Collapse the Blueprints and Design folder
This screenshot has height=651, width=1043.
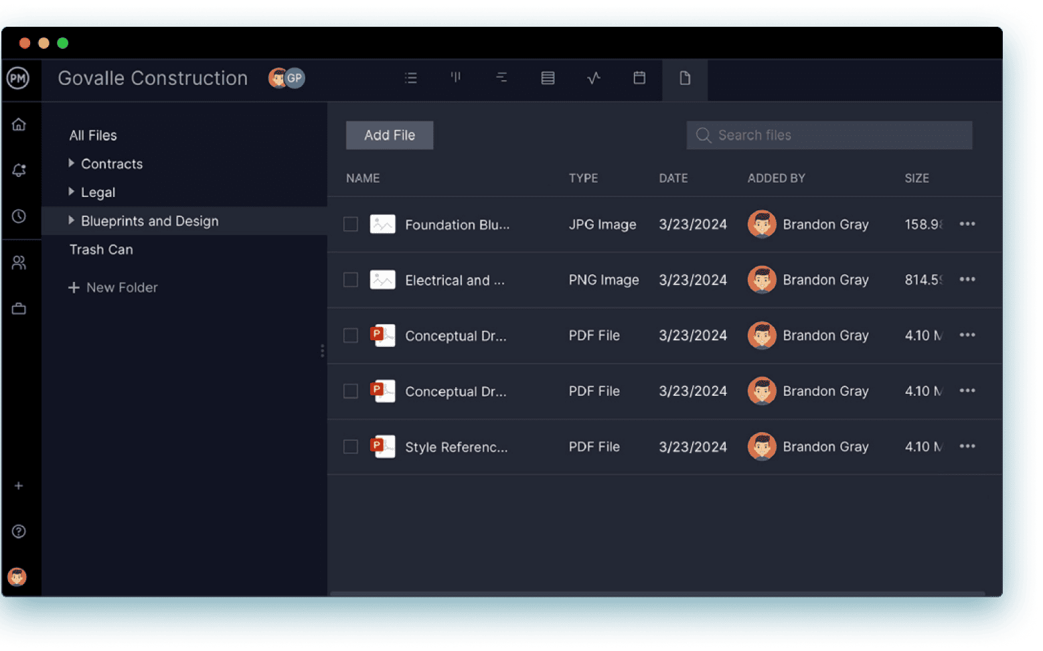73,220
